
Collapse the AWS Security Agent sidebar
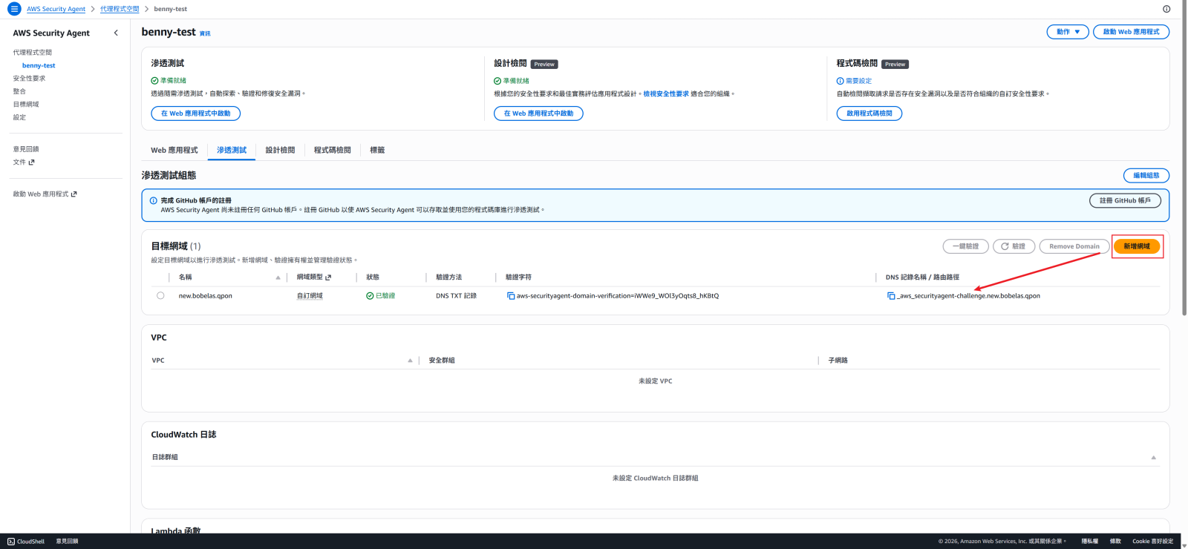[x=116, y=33]
